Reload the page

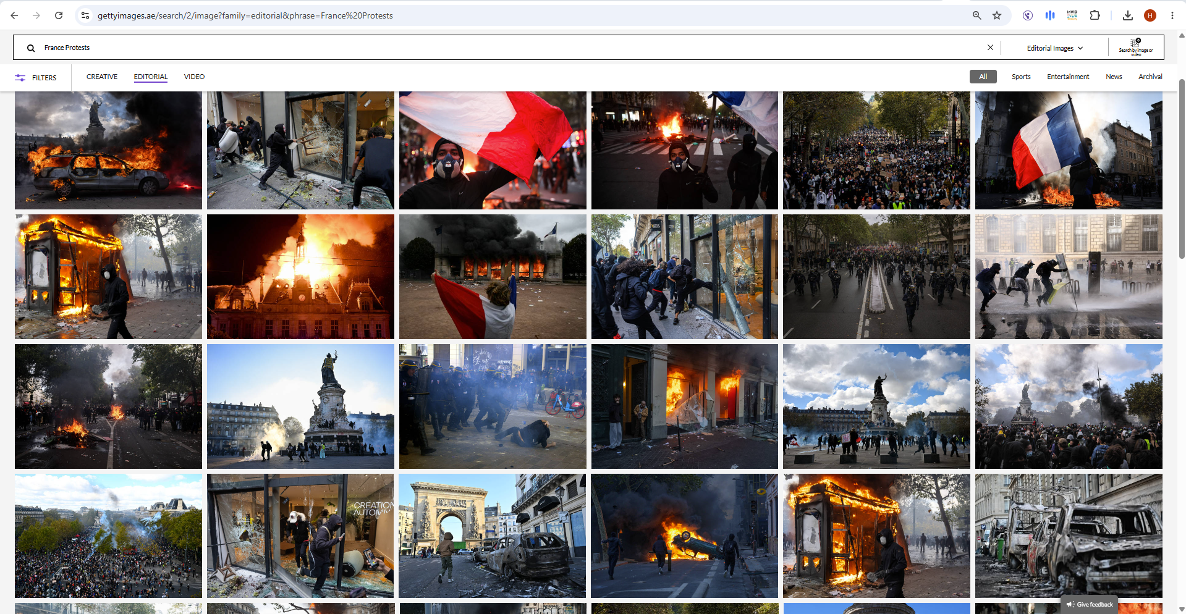tap(59, 15)
